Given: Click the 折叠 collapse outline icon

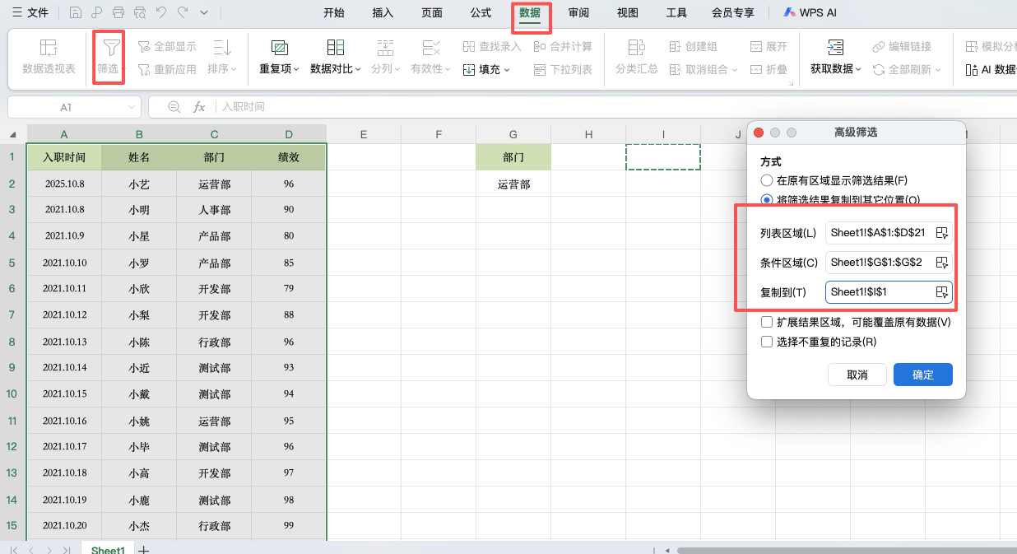Looking at the screenshot, I should (x=756, y=69).
